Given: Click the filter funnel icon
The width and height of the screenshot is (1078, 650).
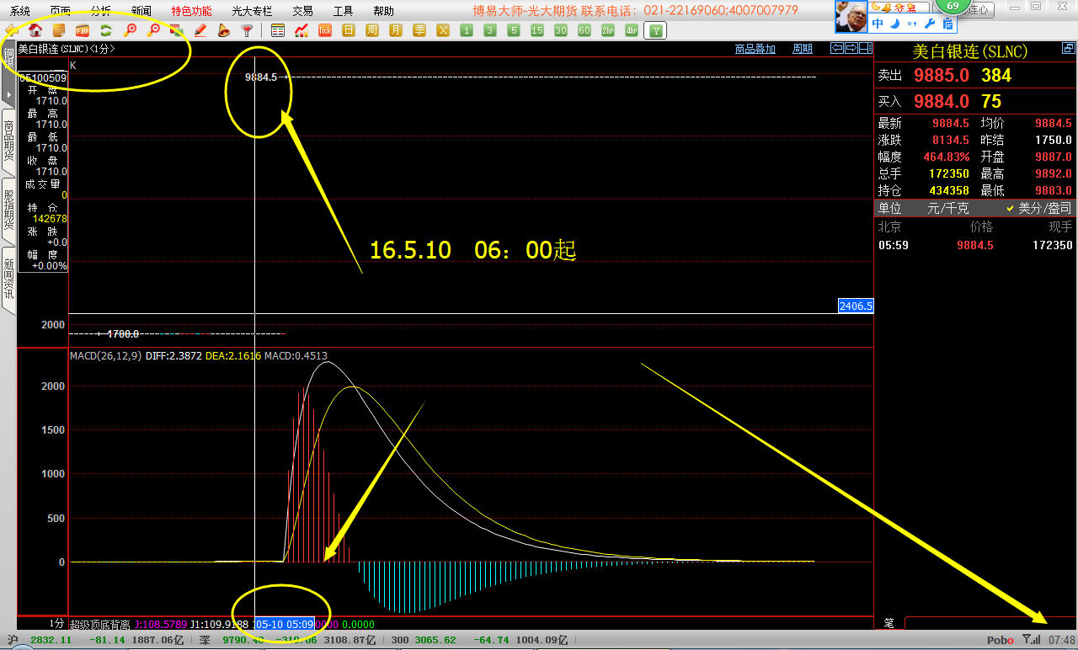Looking at the screenshot, I should coord(247,30).
